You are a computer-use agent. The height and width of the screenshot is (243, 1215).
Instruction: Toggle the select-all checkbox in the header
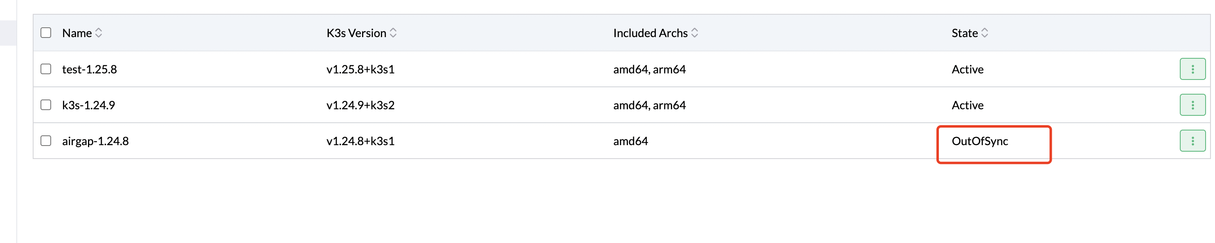tap(45, 33)
